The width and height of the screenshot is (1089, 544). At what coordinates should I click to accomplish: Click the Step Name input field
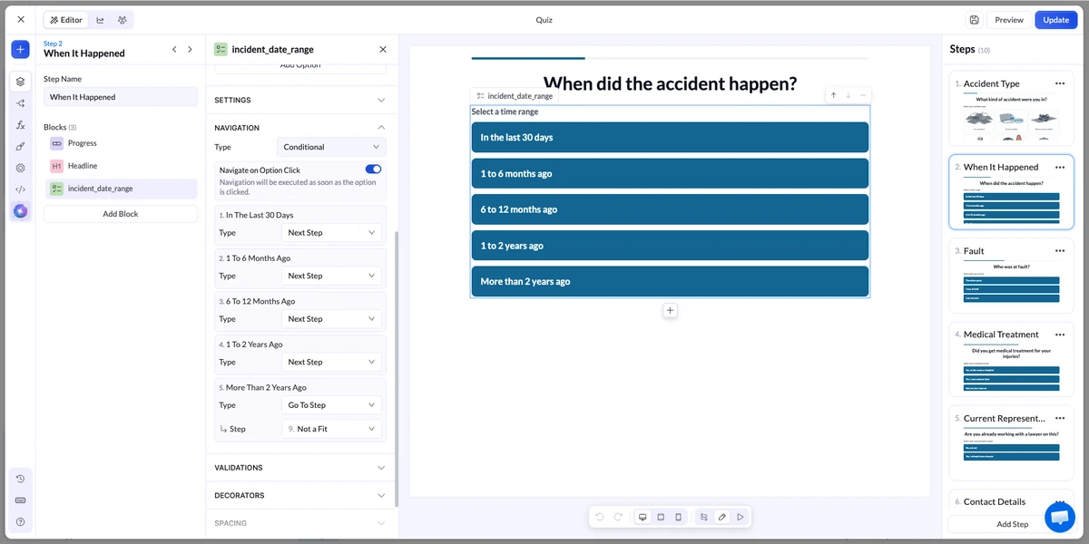(121, 97)
